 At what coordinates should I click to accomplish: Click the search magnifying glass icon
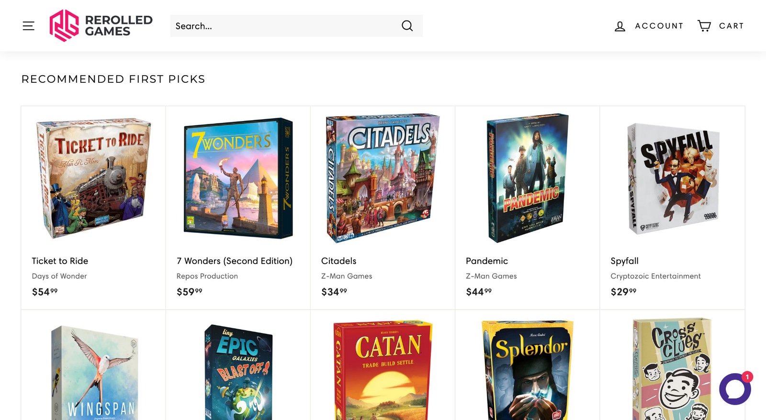pyautogui.click(x=407, y=26)
